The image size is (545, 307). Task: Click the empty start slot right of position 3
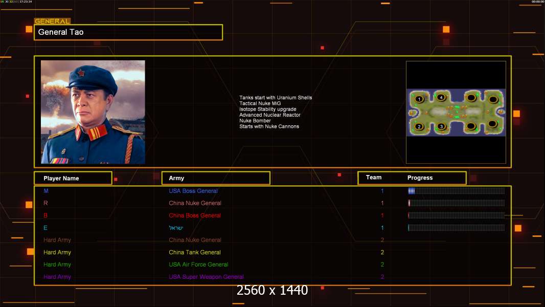tap(471, 126)
